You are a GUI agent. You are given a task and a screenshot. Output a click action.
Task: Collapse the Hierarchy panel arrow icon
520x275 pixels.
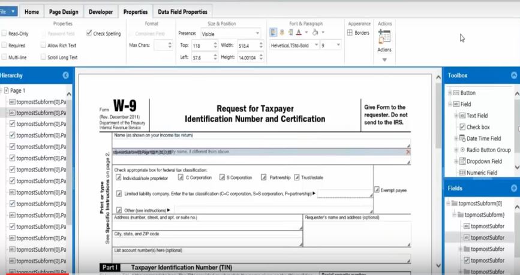(x=65, y=75)
